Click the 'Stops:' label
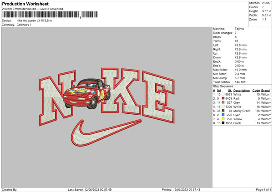Image resolution: width=273 pixels, height=193 pixels. click(217, 37)
